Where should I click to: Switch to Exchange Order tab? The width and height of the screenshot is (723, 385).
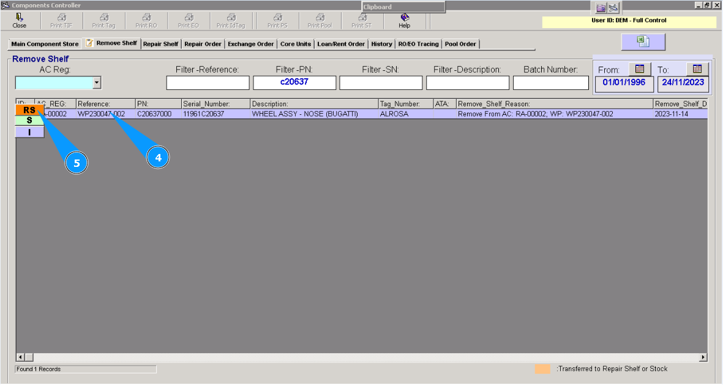251,44
